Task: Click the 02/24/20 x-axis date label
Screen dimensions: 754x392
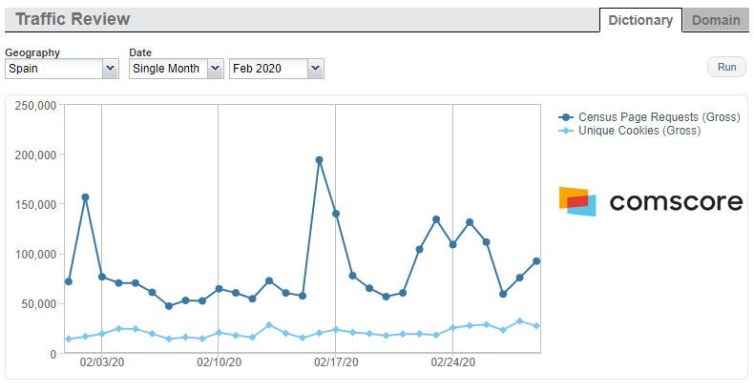Action: [x=452, y=363]
